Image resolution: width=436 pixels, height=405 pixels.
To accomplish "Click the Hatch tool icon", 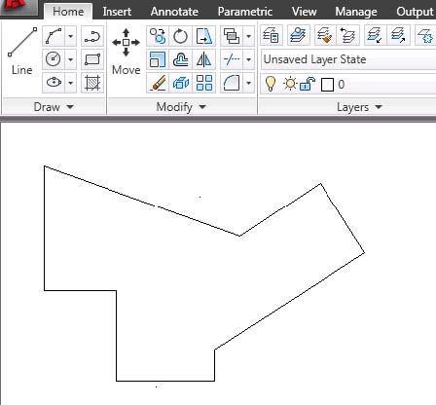I will 92,83.
